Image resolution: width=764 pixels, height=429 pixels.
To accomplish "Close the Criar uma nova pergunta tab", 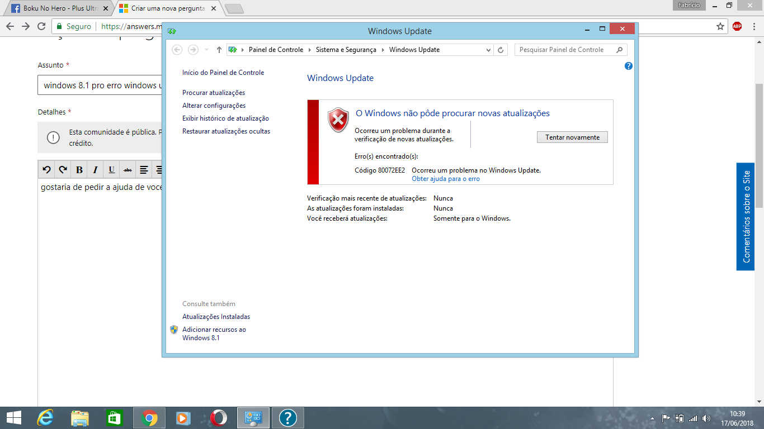I will point(215,8).
